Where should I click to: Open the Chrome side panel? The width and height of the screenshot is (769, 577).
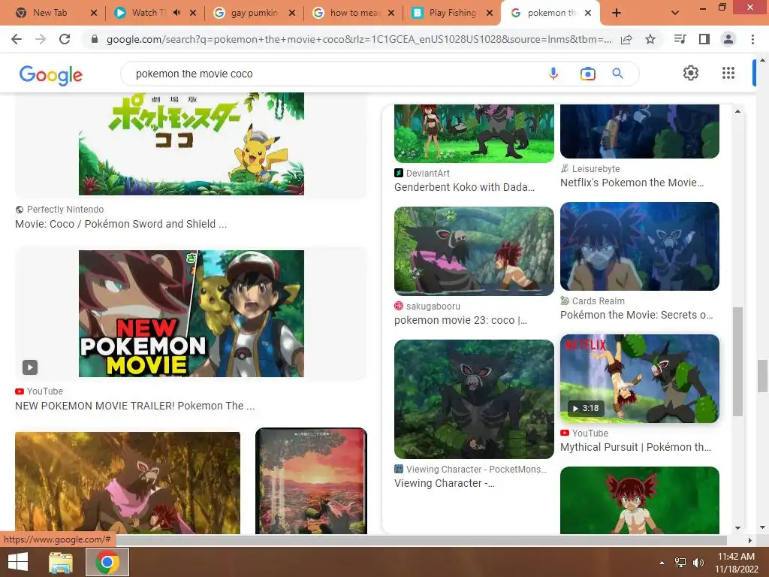point(704,39)
